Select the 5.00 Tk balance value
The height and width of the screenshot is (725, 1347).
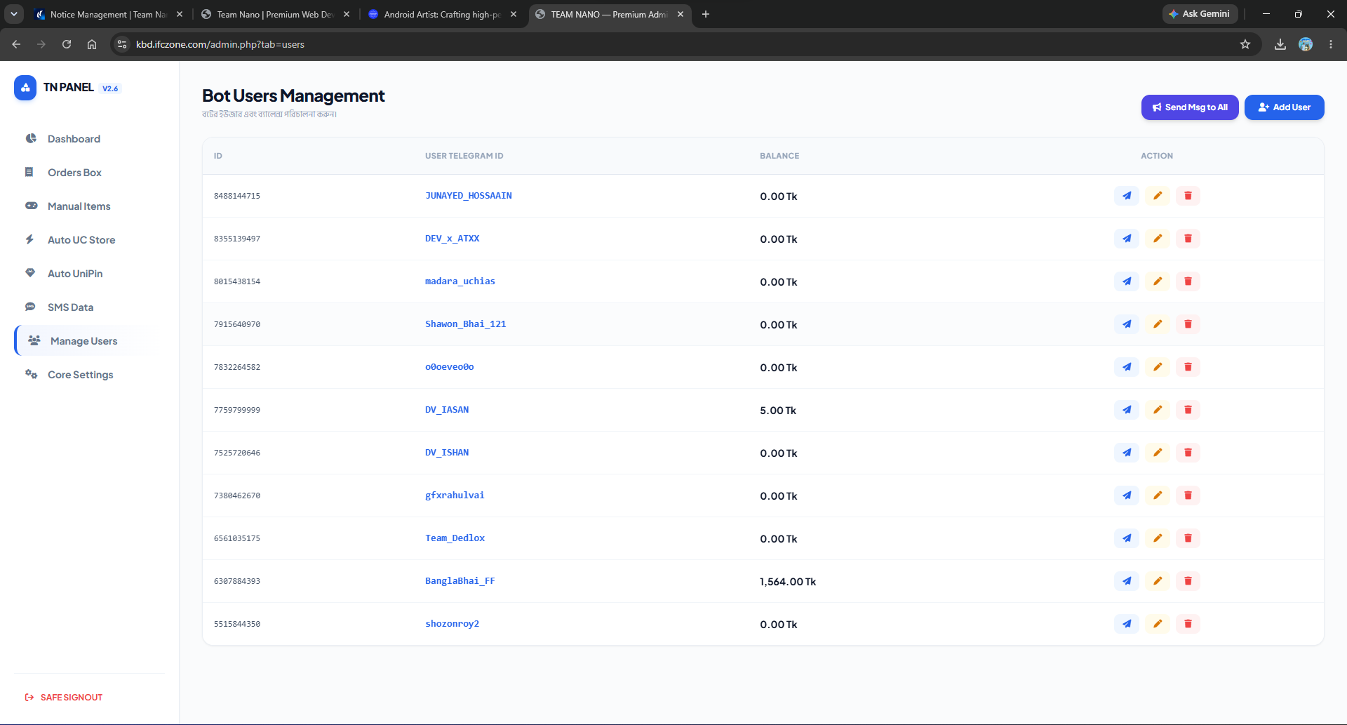(778, 411)
